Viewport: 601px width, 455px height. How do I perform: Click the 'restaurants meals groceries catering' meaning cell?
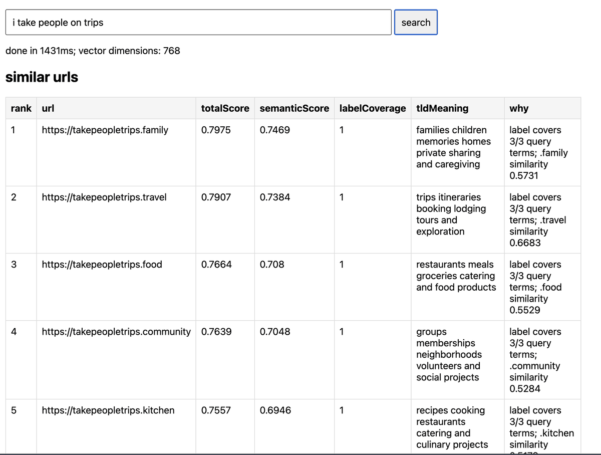tap(458, 287)
